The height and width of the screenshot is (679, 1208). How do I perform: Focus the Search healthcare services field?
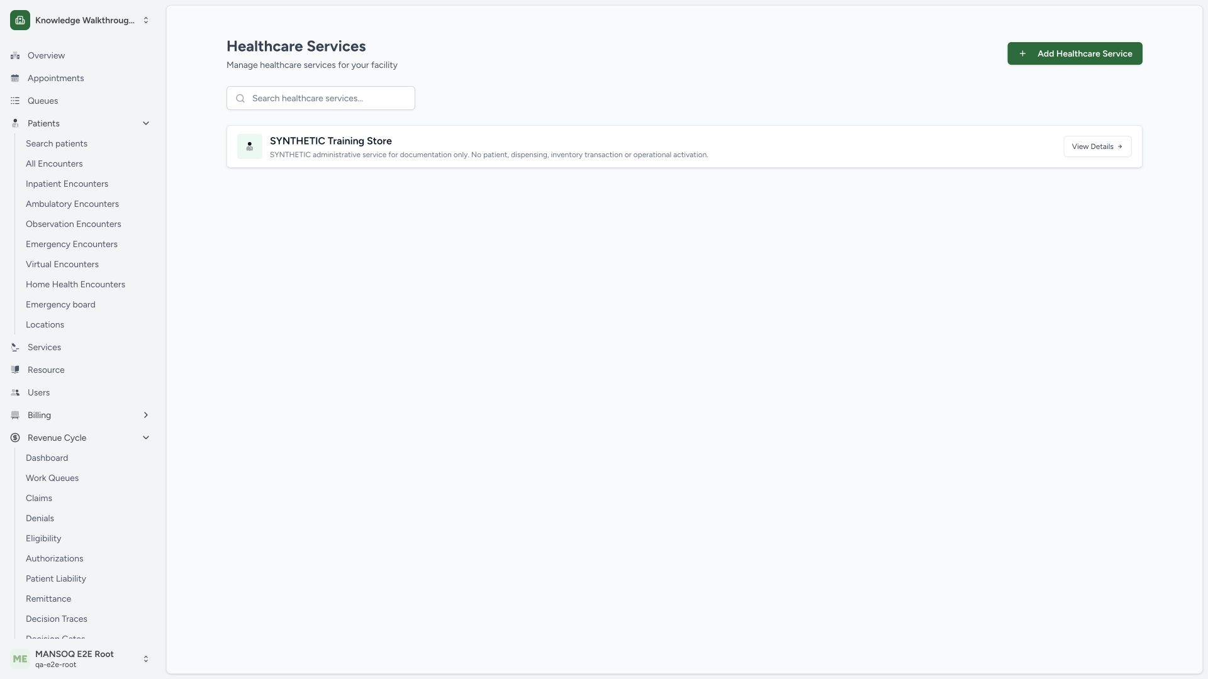(x=321, y=98)
